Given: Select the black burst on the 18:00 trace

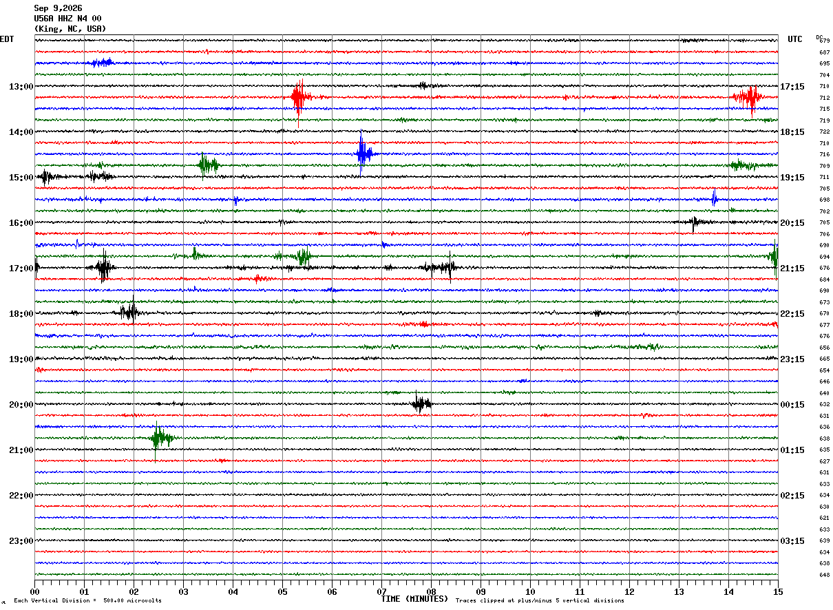Looking at the screenshot, I should (129, 313).
